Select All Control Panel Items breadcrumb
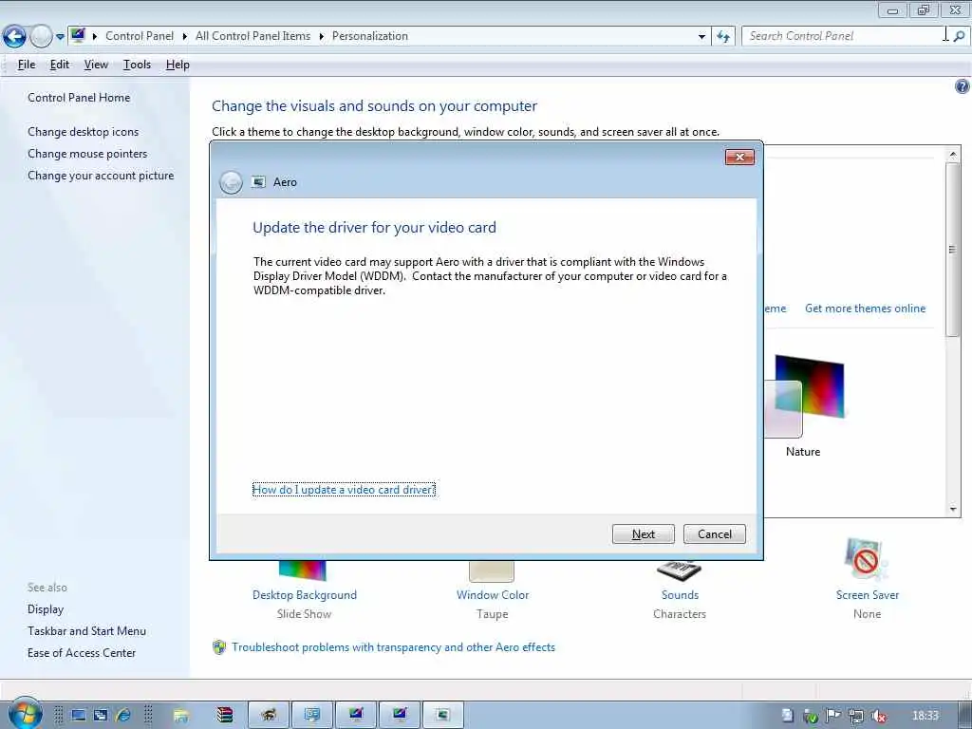The width and height of the screenshot is (972, 729). pos(252,36)
